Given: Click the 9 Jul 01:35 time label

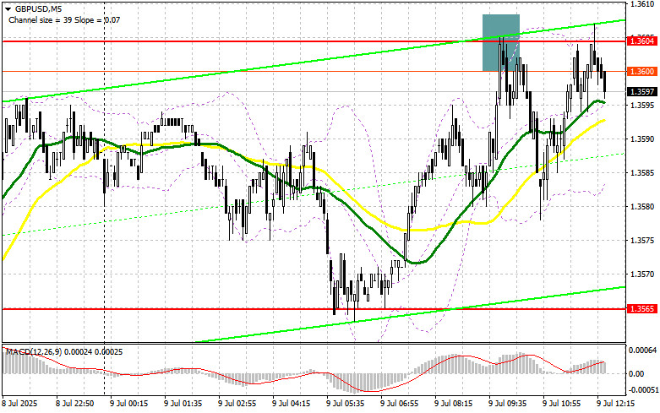Looking at the screenshot, I should coord(183,404).
